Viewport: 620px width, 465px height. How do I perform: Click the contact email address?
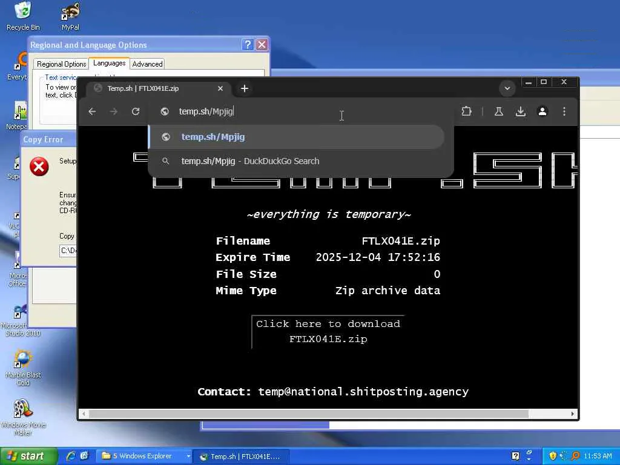pos(363,392)
